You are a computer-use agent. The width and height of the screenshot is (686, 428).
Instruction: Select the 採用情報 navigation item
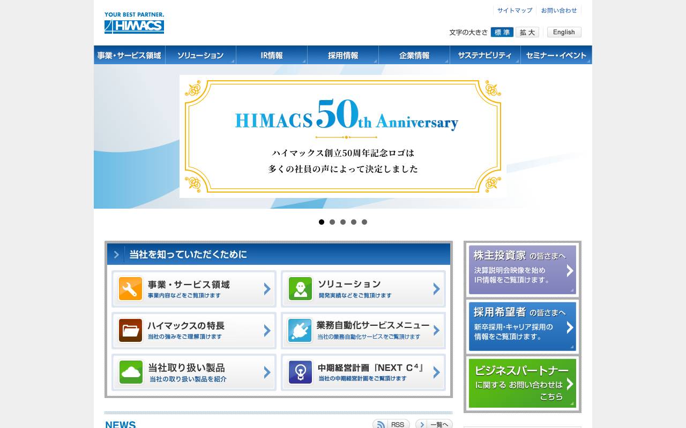point(342,55)
